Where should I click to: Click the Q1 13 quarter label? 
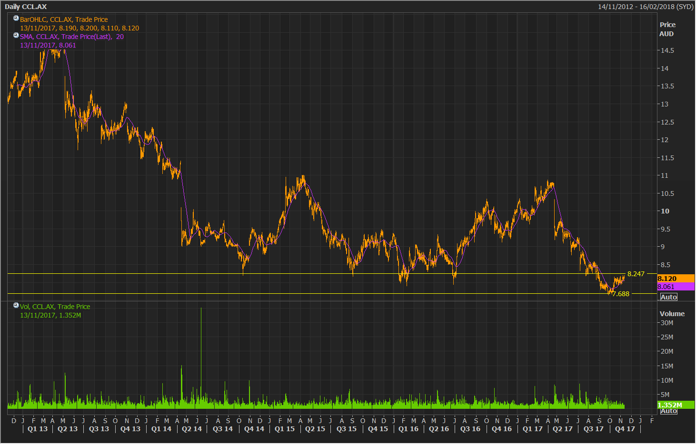pyautogui.click(x=38, y=429)
